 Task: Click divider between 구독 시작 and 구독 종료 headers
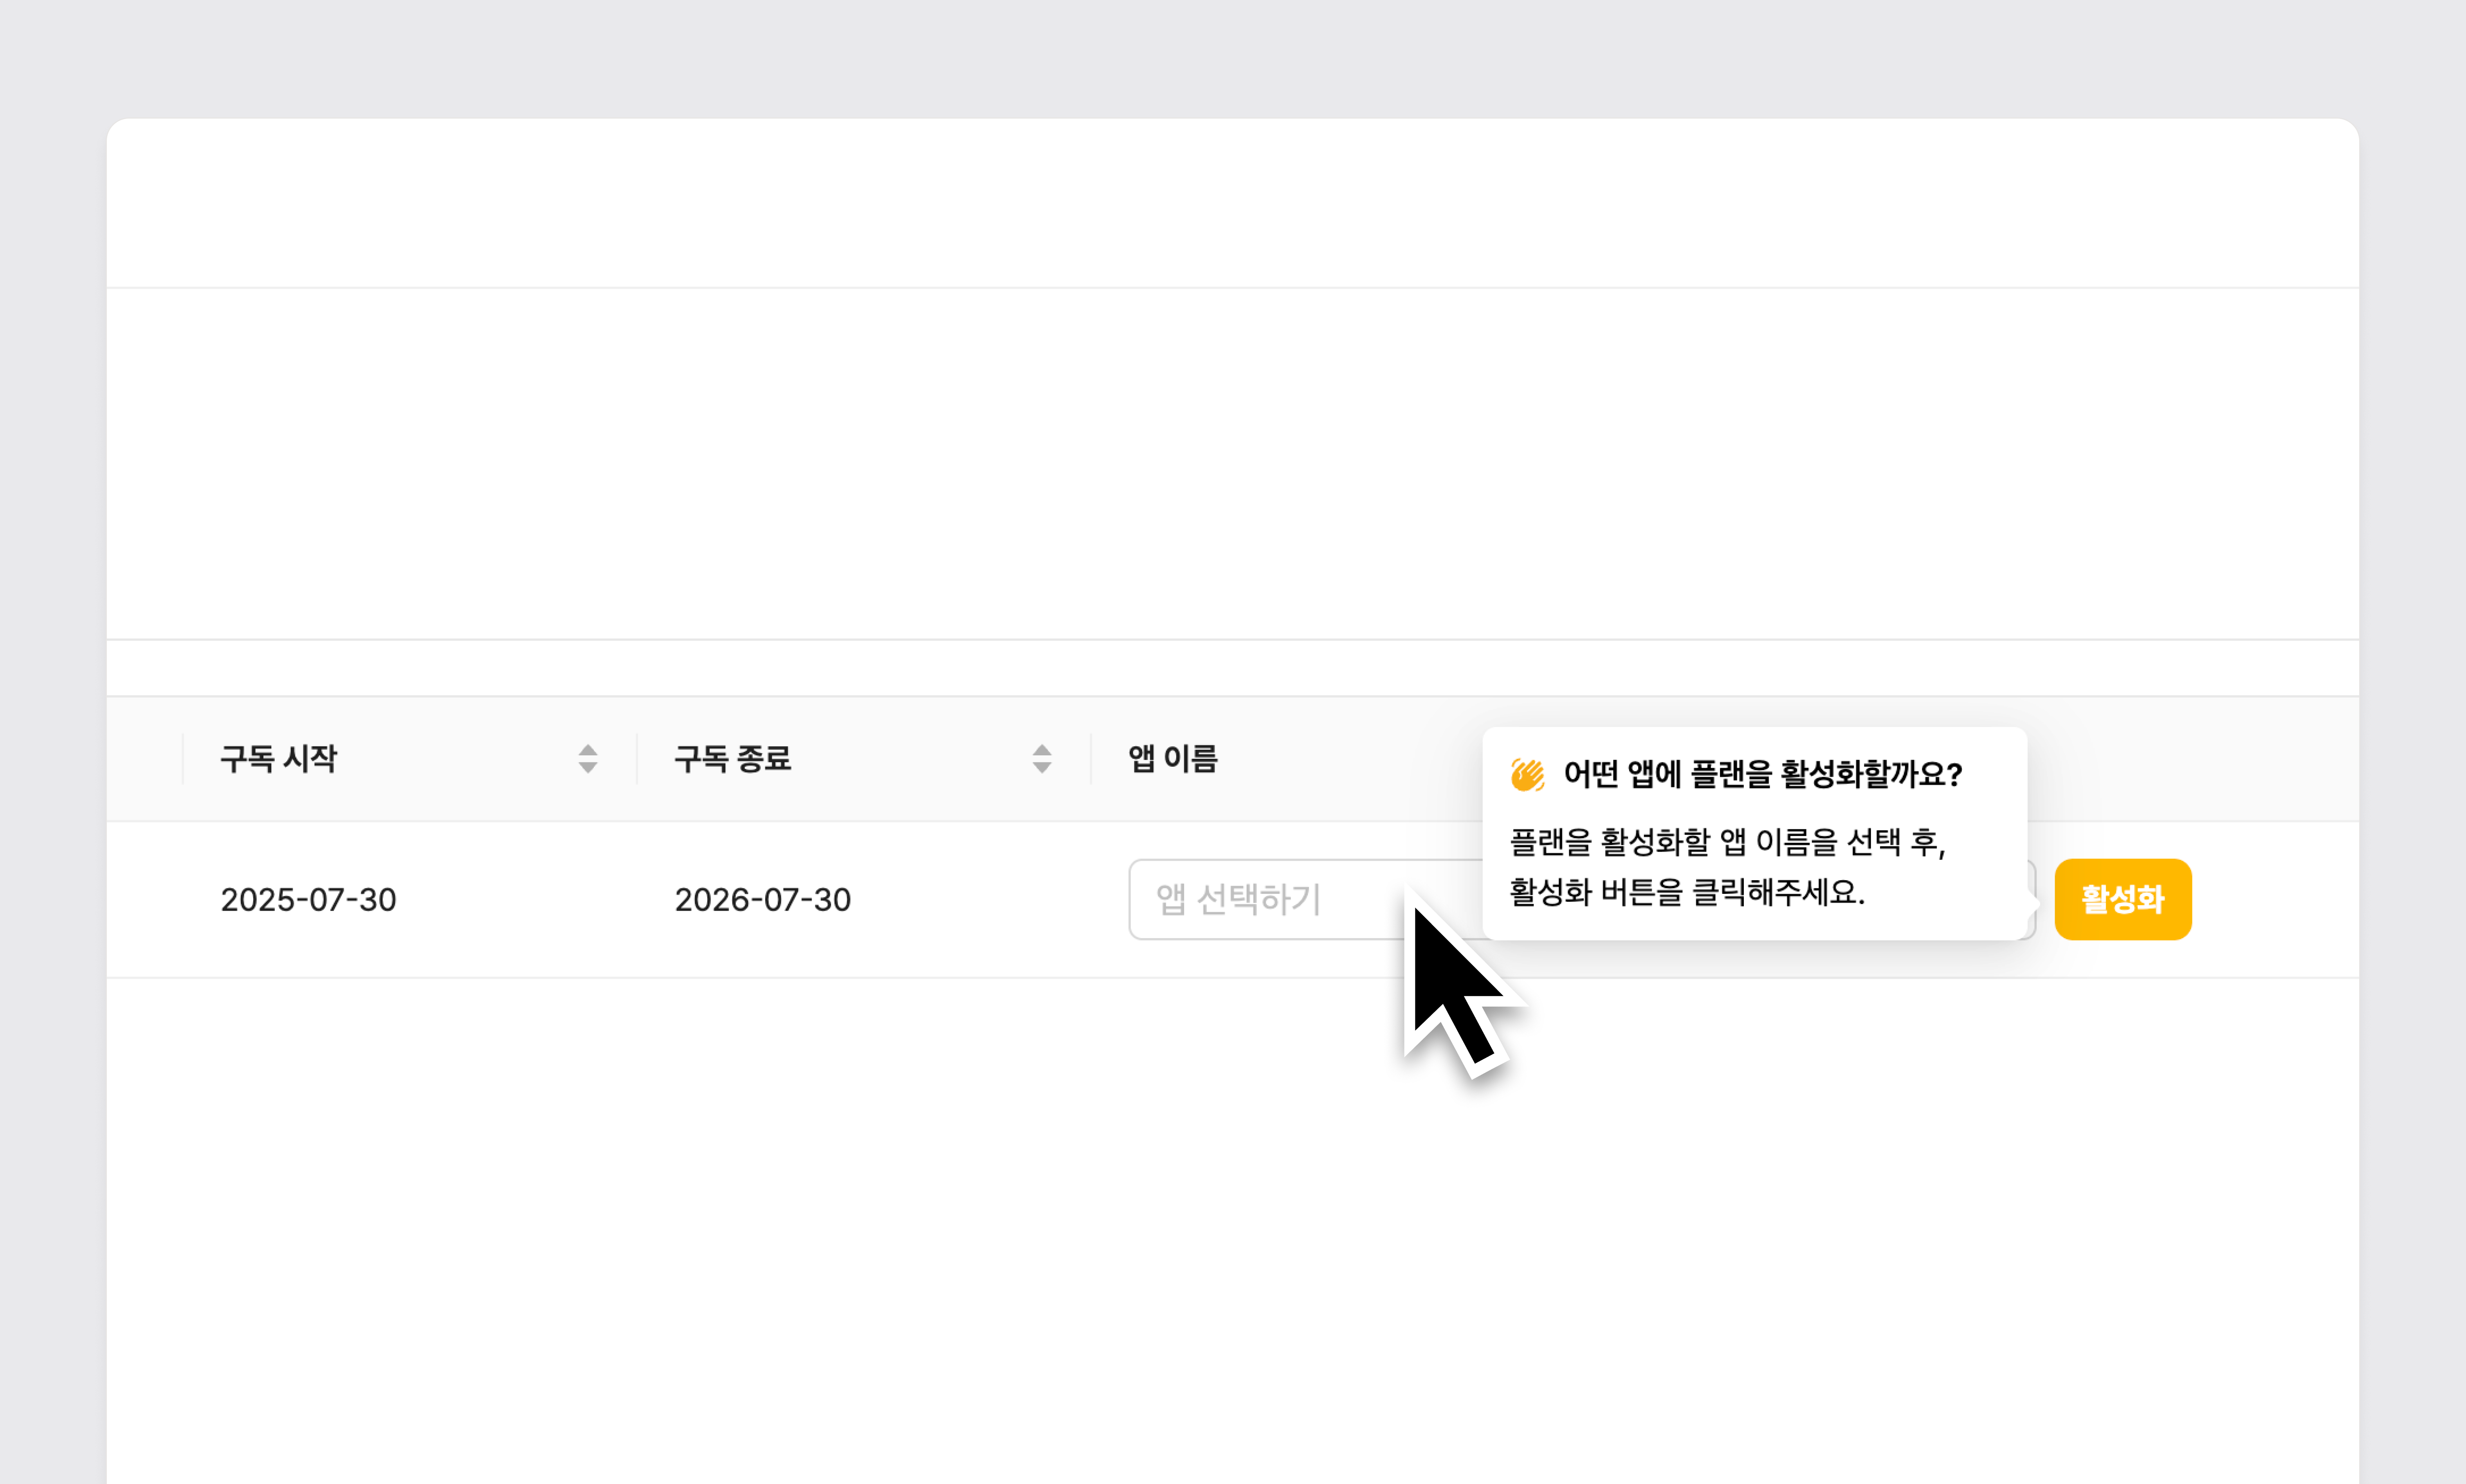[637, 759]
